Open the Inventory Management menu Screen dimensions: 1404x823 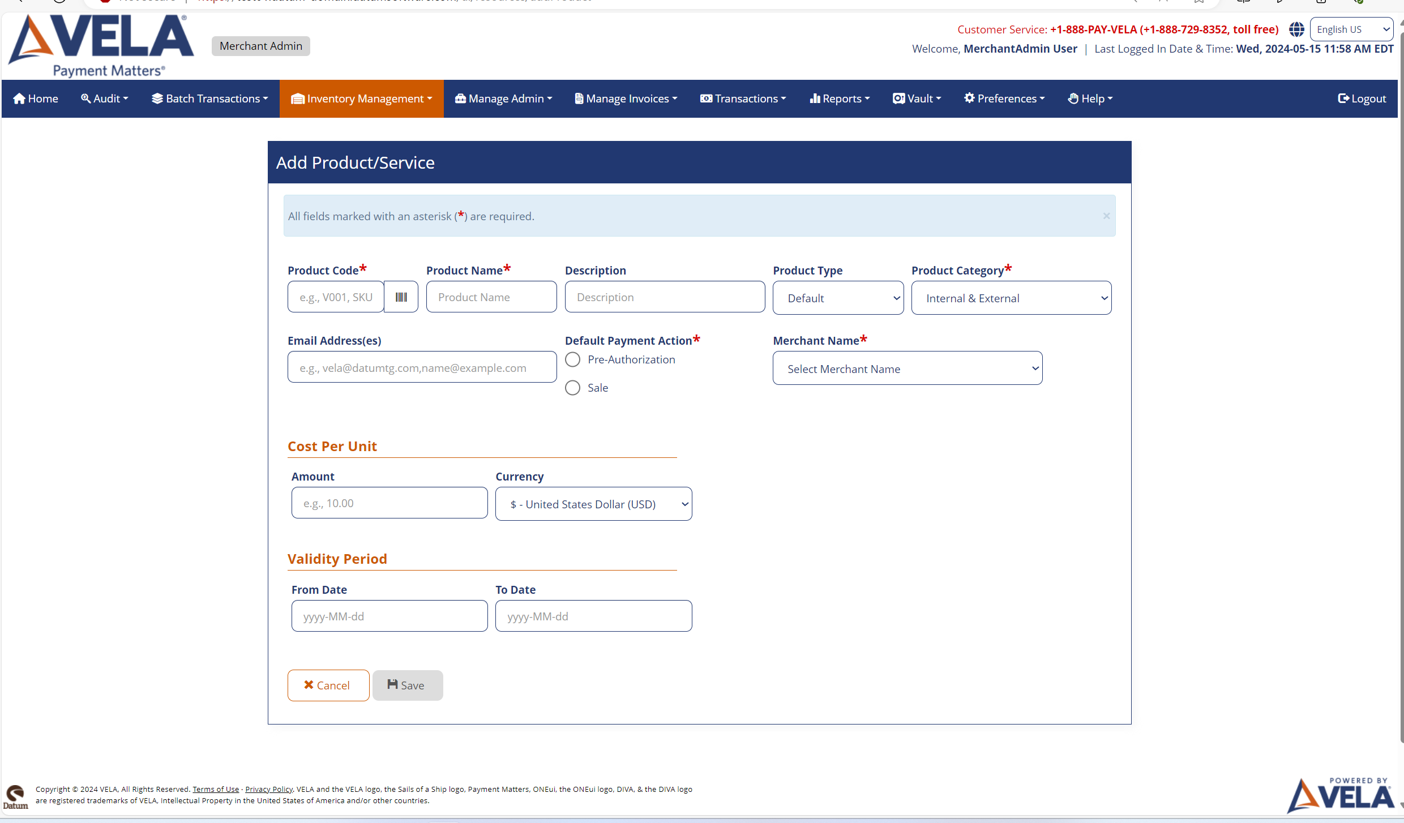point(361,98)
